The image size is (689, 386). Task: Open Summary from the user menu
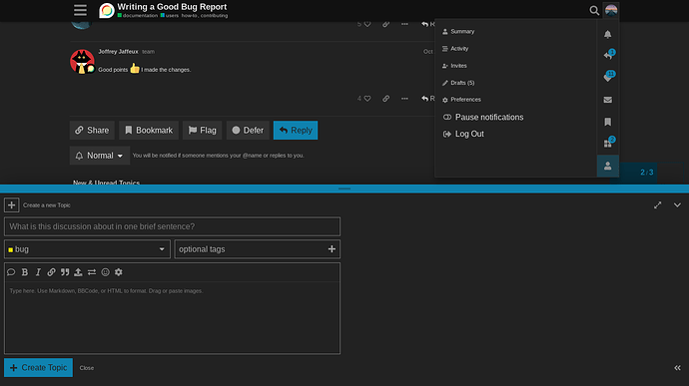(458, 32)
